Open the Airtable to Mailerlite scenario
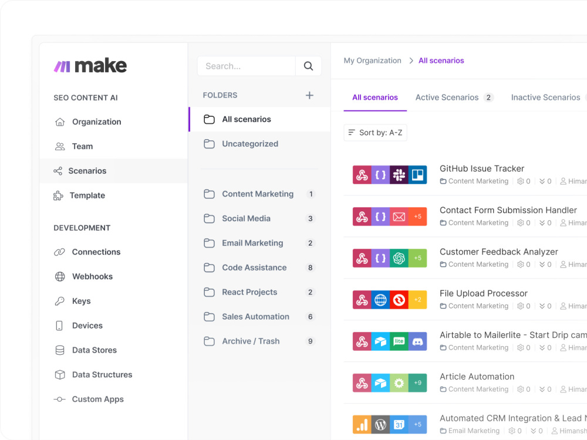The height and width of the screenshot is (440, 587). click(x=513, y=335)
